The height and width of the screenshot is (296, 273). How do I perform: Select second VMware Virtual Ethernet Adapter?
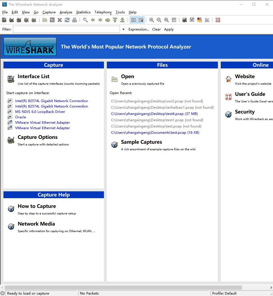[43, 128]
